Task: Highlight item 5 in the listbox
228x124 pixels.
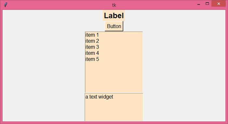Action: [x=114, y=59]
